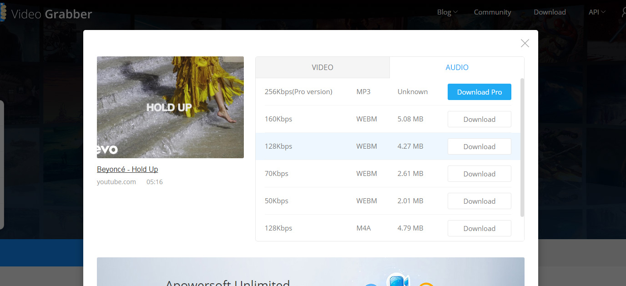Download the 160Kbps WEBM audio

[x=479, y=119]
